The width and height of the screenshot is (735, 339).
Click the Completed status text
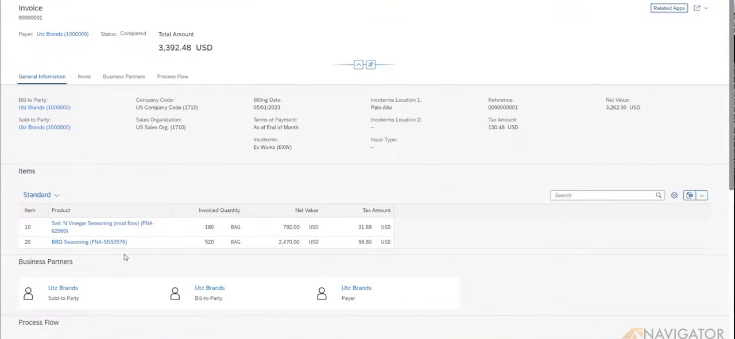133,33
